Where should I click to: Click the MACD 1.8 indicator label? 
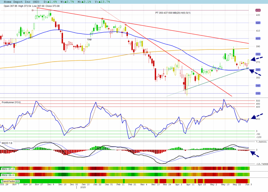(7, 143)
